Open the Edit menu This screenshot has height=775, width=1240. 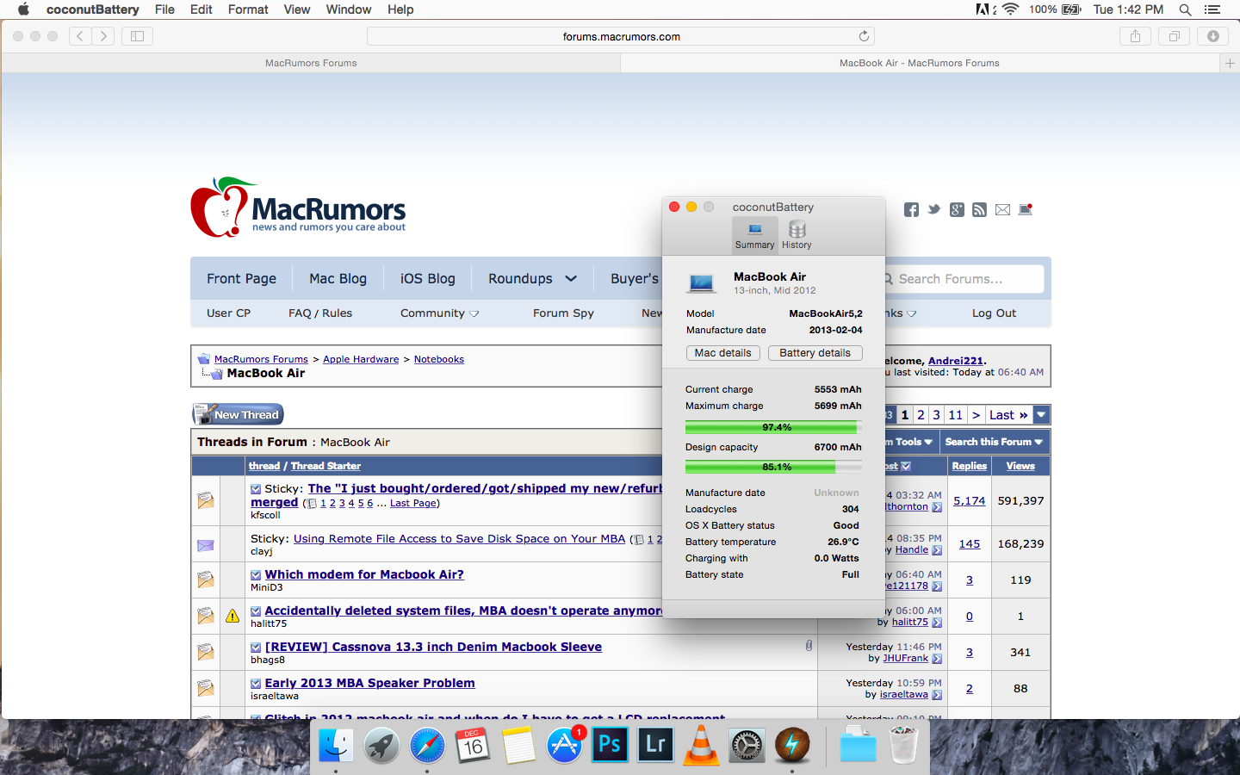pyautogui.click(x=201, y=9)
